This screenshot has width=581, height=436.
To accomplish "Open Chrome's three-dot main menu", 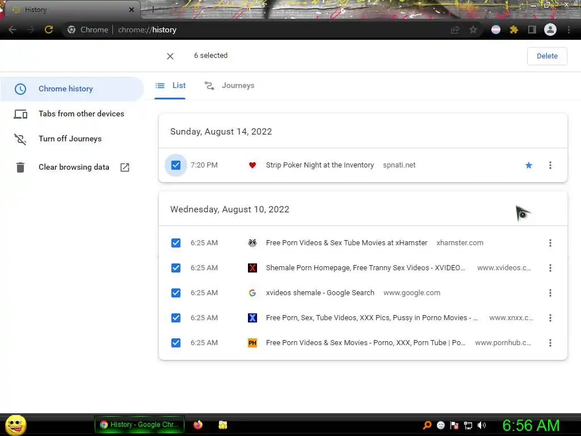I will (x=569, y=30).
